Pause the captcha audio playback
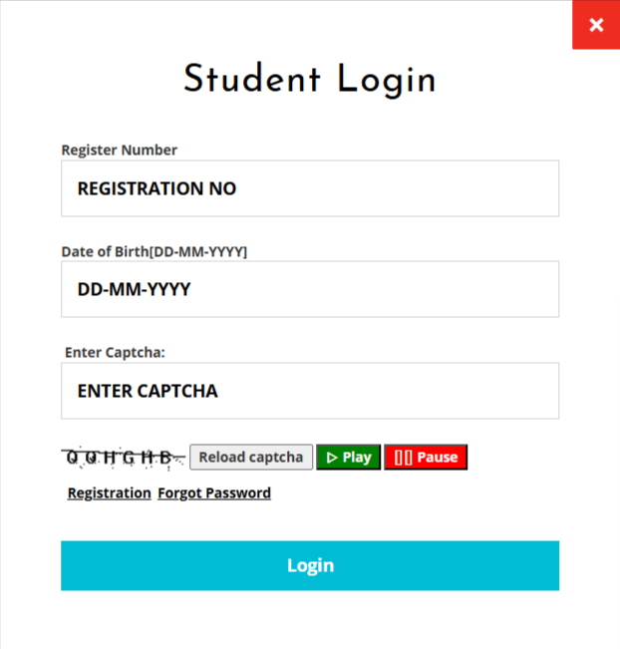 (426, 458)
